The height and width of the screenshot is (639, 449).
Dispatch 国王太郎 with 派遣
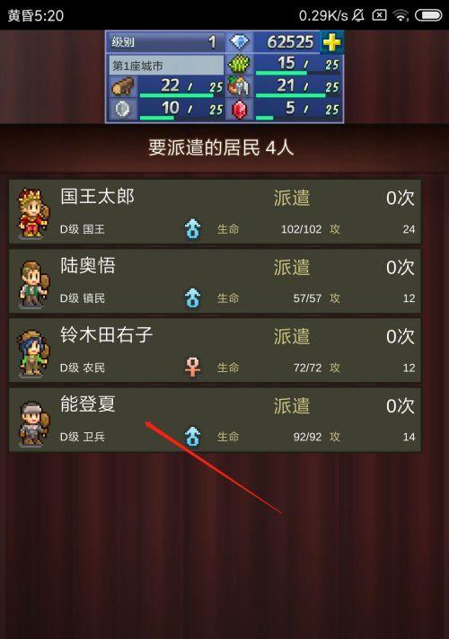[292, 198]
